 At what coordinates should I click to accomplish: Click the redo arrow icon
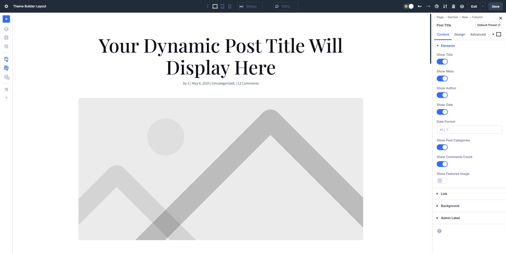428,6
